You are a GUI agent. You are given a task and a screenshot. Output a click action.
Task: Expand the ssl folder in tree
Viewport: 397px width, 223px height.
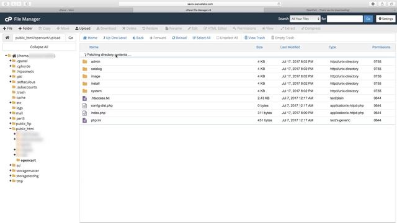pos(11,165)
